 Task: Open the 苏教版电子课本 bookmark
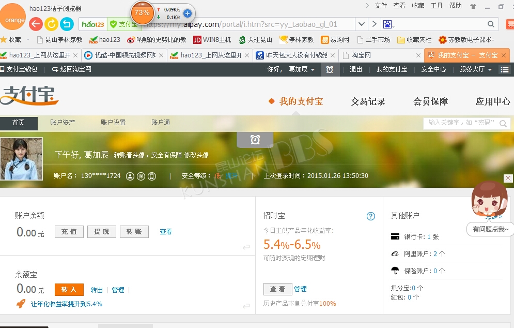(x=466, y=40)
